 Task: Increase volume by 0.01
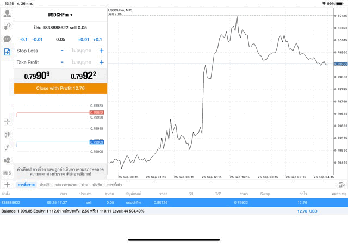tap(83, 39)
